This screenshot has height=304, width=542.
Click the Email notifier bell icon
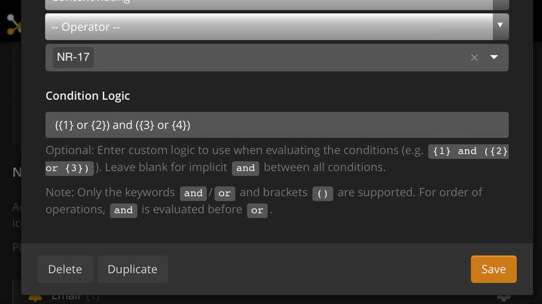click(35, 297)
